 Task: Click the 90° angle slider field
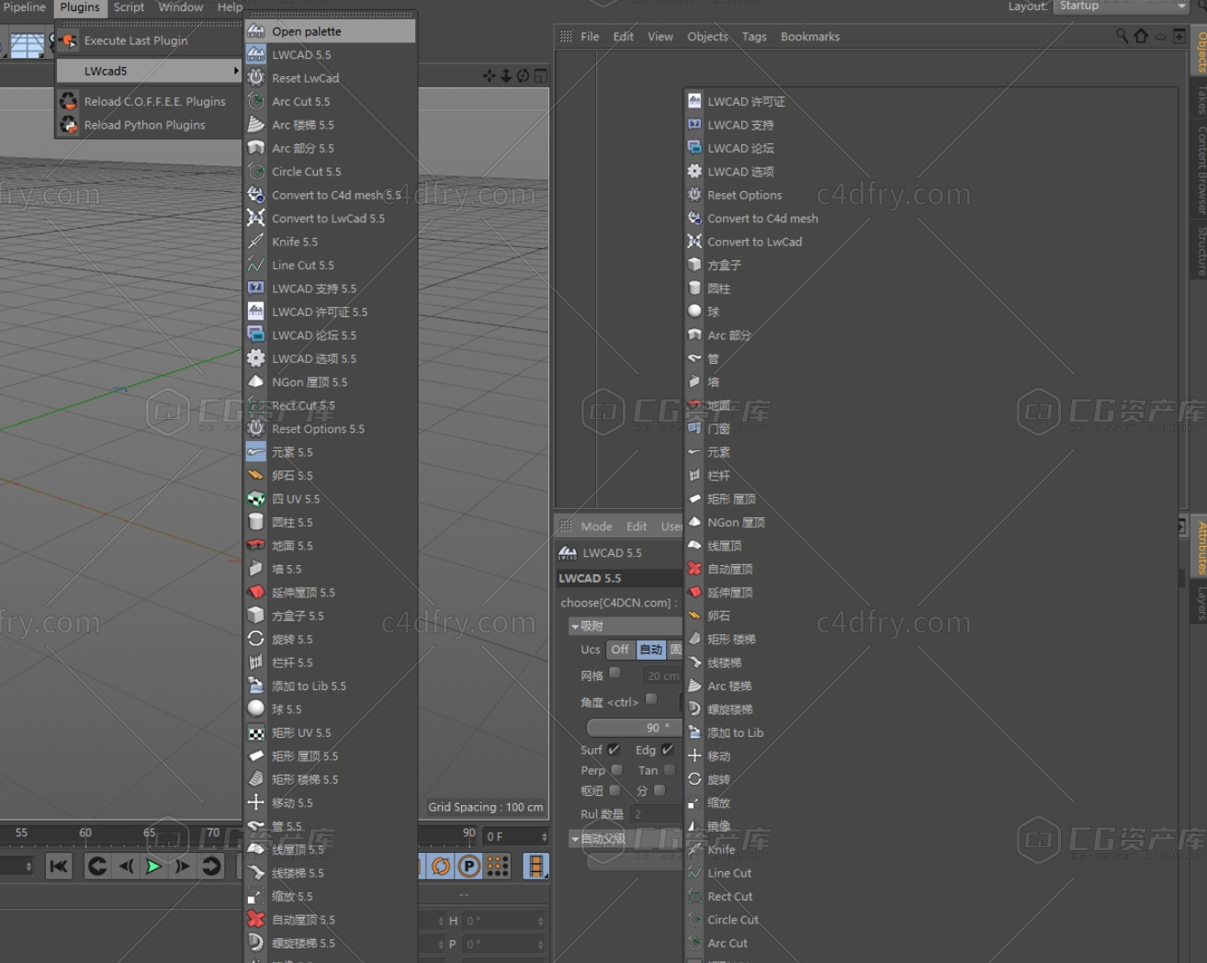click(x=634, y=728)
